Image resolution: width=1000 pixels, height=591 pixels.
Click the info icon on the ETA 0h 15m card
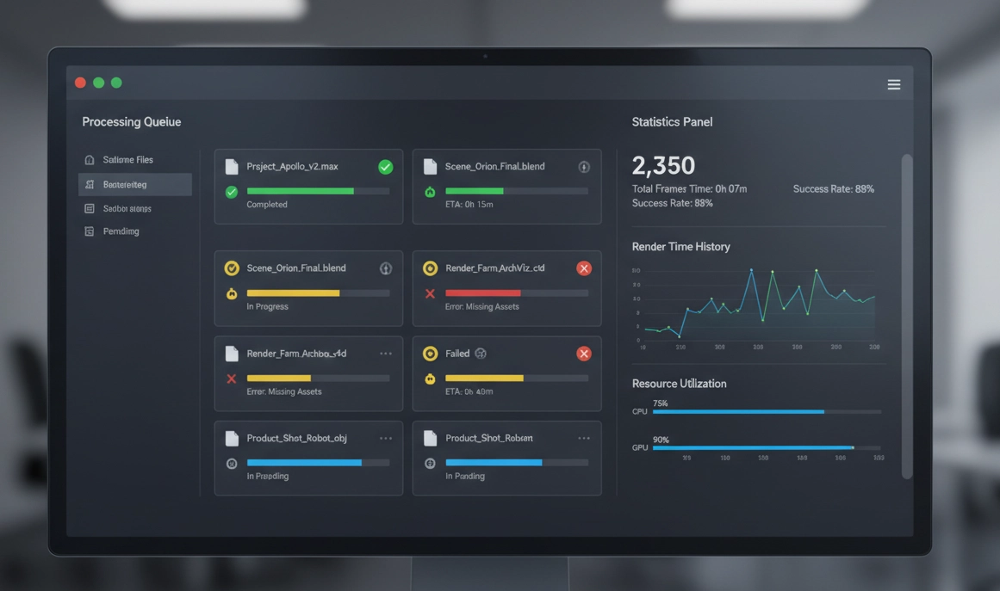coord(584,167)
